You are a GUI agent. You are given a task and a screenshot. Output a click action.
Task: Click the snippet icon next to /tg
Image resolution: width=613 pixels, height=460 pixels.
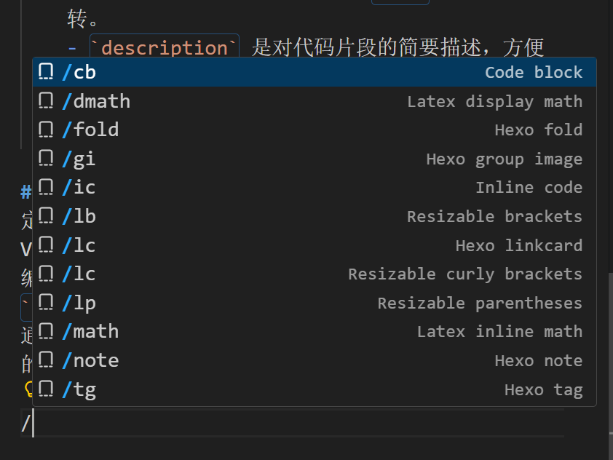point(45,389)
